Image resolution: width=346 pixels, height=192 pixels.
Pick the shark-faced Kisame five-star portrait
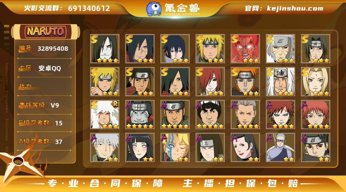[140, 115]
